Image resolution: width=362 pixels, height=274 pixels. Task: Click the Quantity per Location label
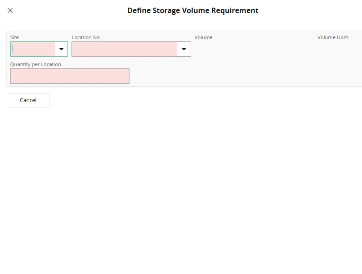point(36,64)
